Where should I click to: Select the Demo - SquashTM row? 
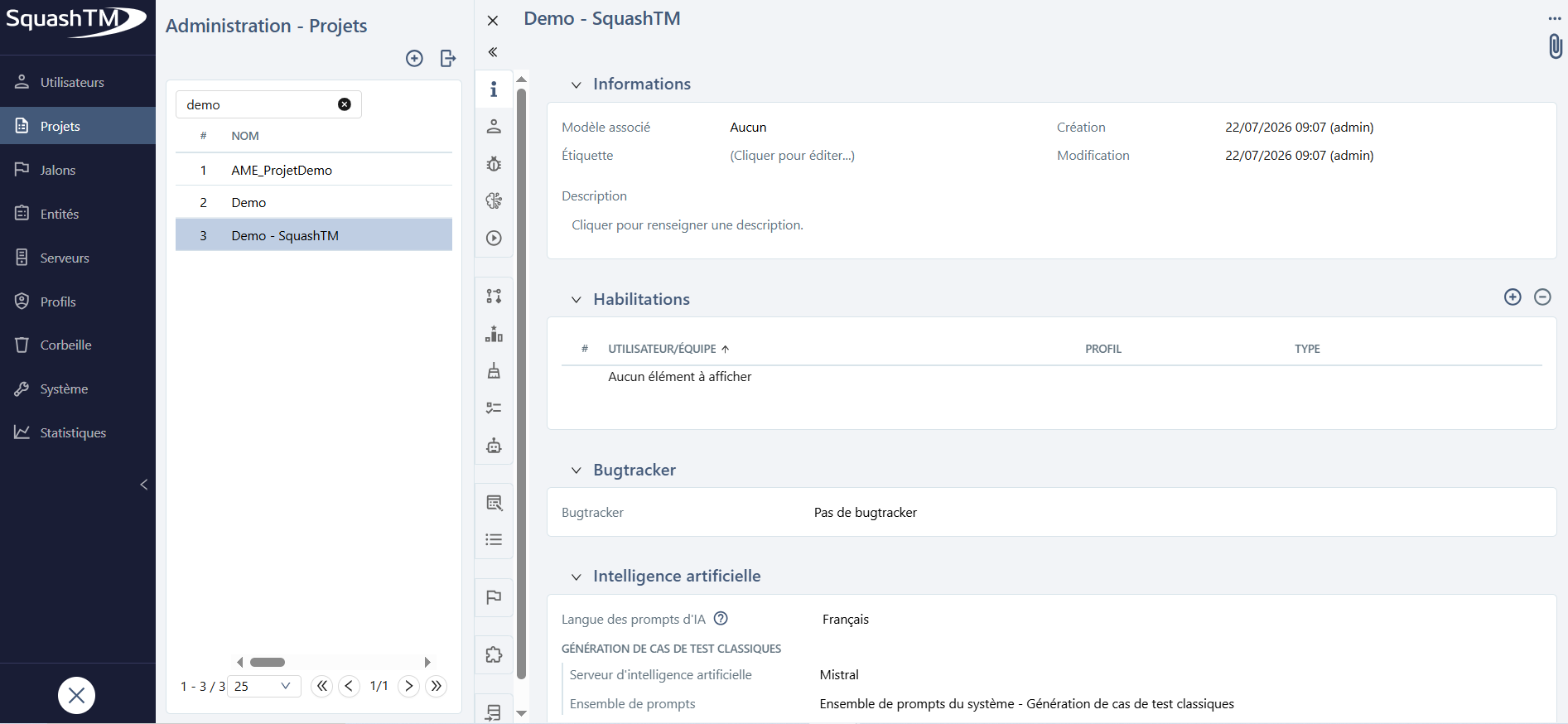pos(314,235)
